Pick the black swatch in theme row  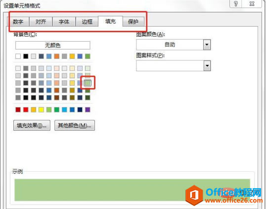pos(26,56)
